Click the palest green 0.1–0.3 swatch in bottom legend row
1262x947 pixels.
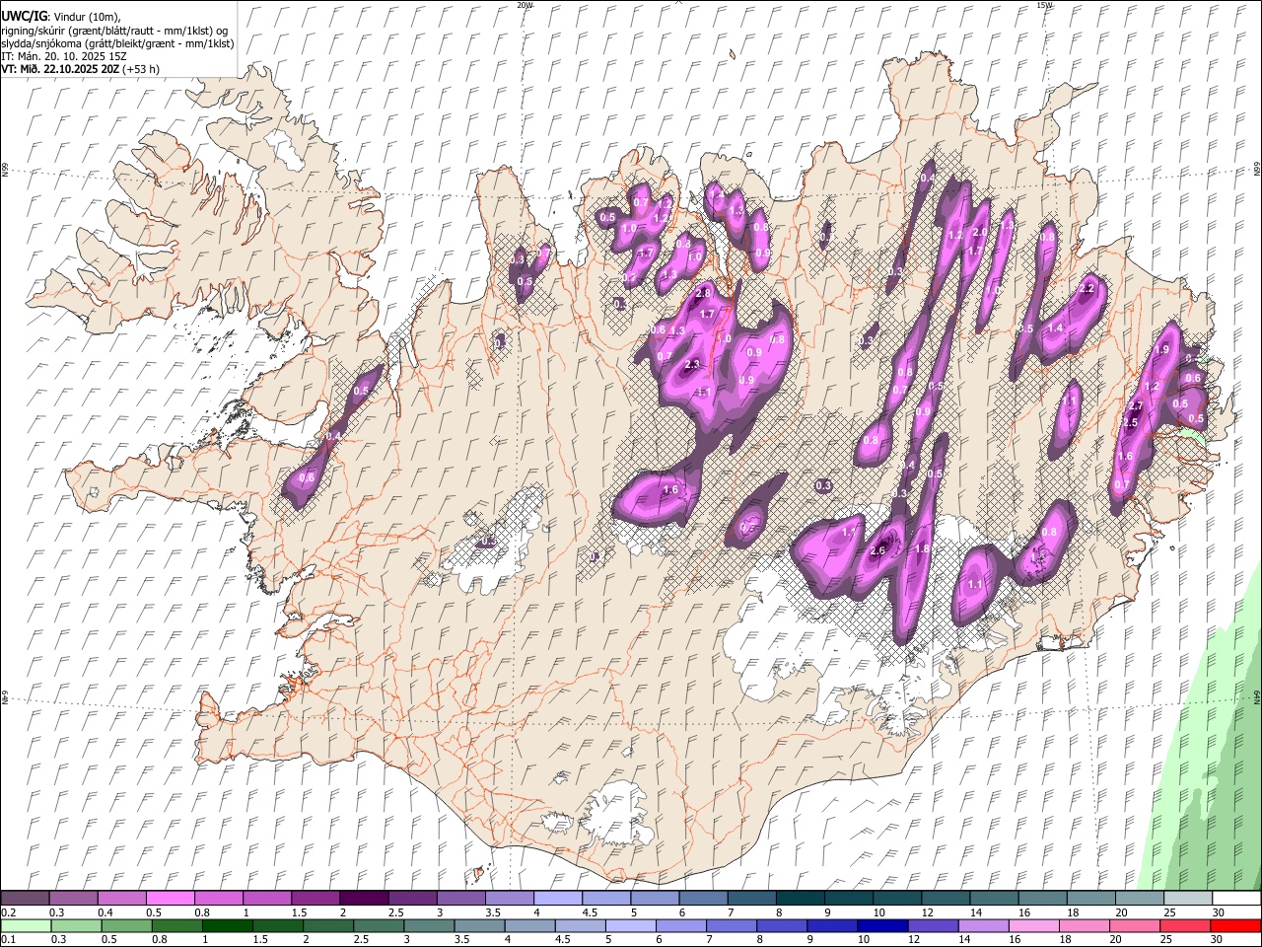tap(27, 926)
